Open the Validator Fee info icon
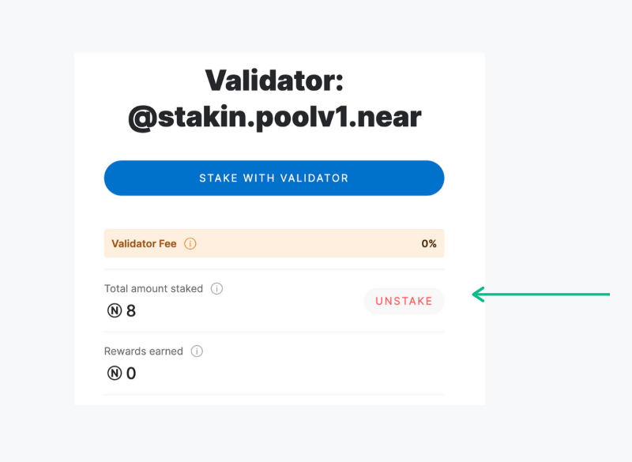 [190, 244]
